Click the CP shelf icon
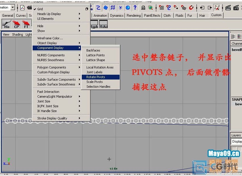The height and width of the screenshot is (176, 242). click(17, 24)
